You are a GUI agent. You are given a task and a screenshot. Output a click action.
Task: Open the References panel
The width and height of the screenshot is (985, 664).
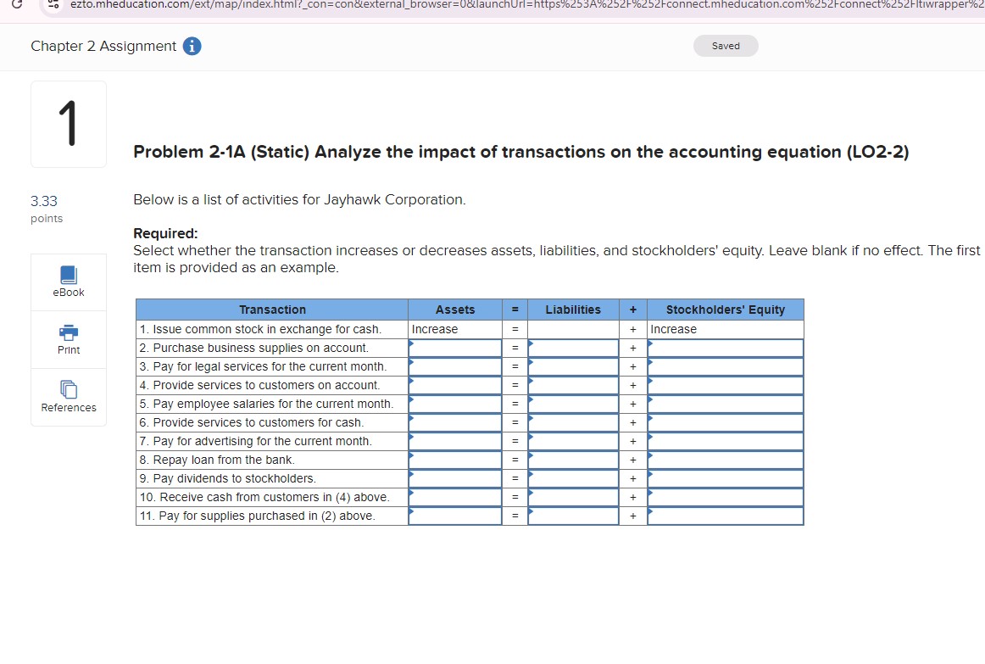click(68, 395)
